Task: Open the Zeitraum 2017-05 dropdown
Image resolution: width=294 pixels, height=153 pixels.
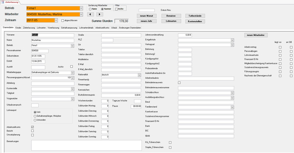Action: [56, 20]
